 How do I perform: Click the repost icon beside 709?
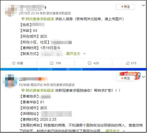click(52, 63)
